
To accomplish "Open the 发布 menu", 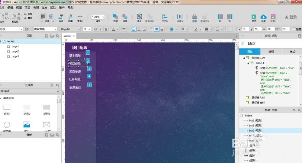I will click(44, 8).
